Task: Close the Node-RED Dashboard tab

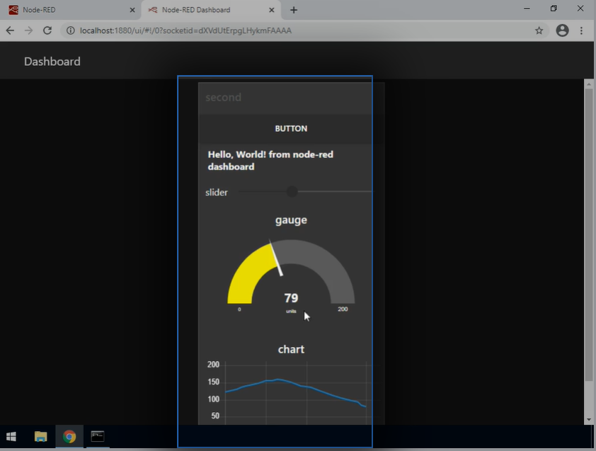Action: 271,10
